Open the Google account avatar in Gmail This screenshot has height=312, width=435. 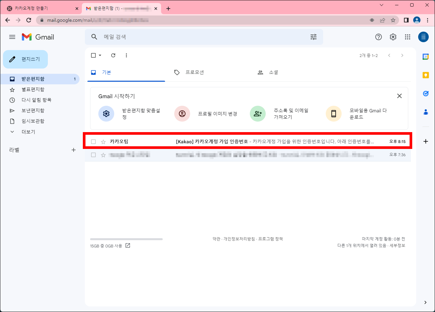[x=423, y=37]
